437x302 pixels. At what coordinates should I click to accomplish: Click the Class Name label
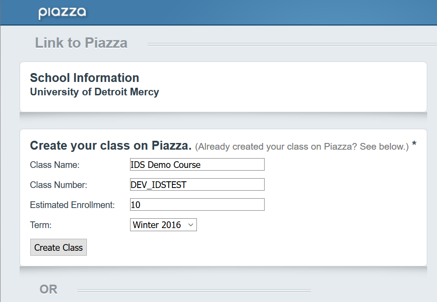[x=55, y=165]
